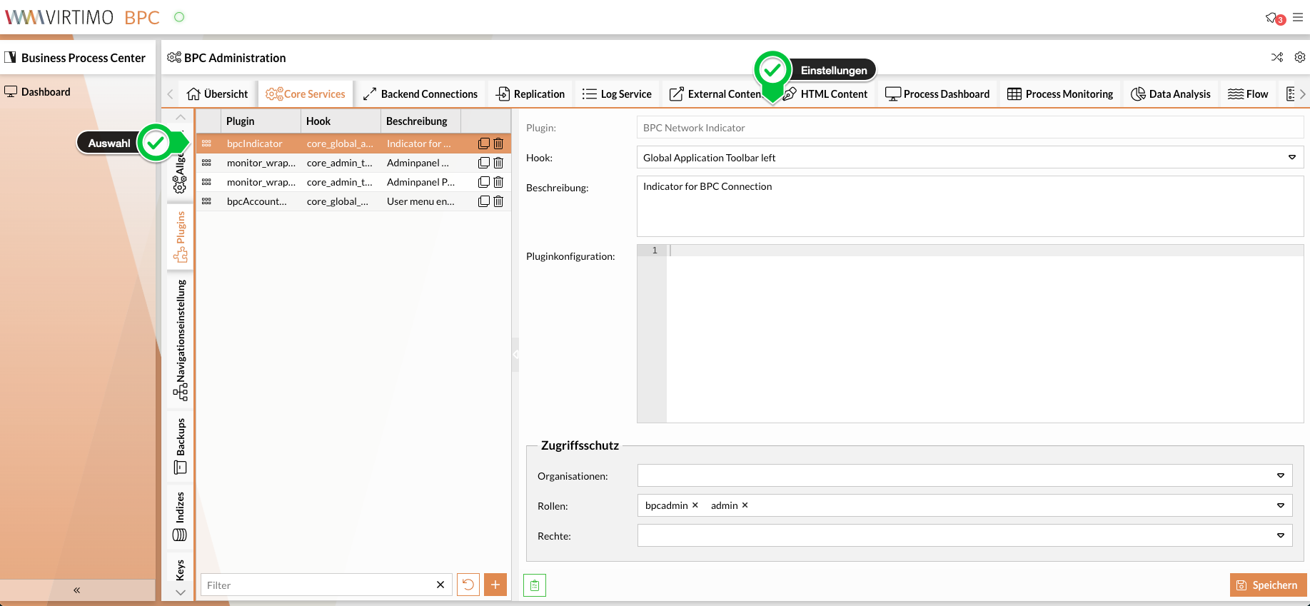
Task: Select the bpcAccount... plugin row
Action: click(353, 201)
